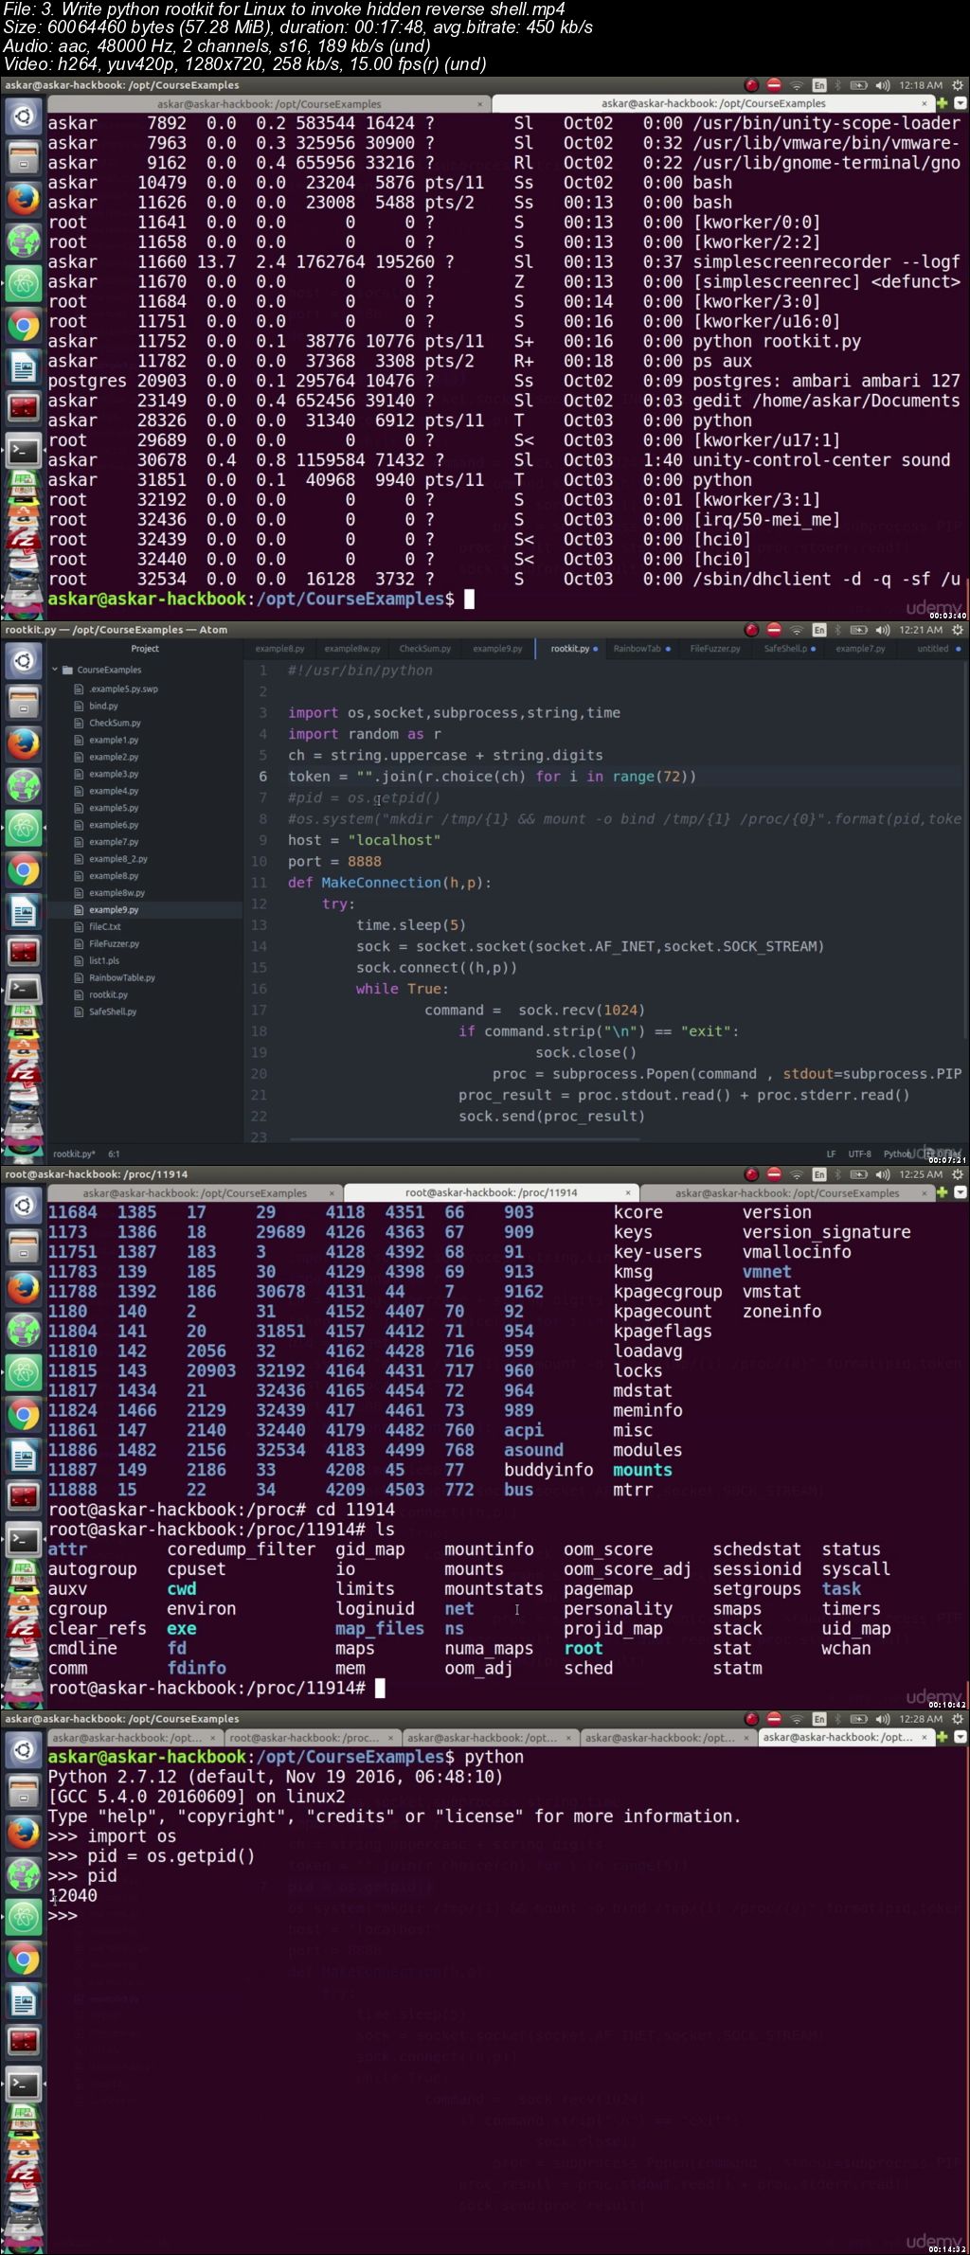
Task: Click the 'vmnet' entry in the /proc listing
Action: pos(766,1271)
